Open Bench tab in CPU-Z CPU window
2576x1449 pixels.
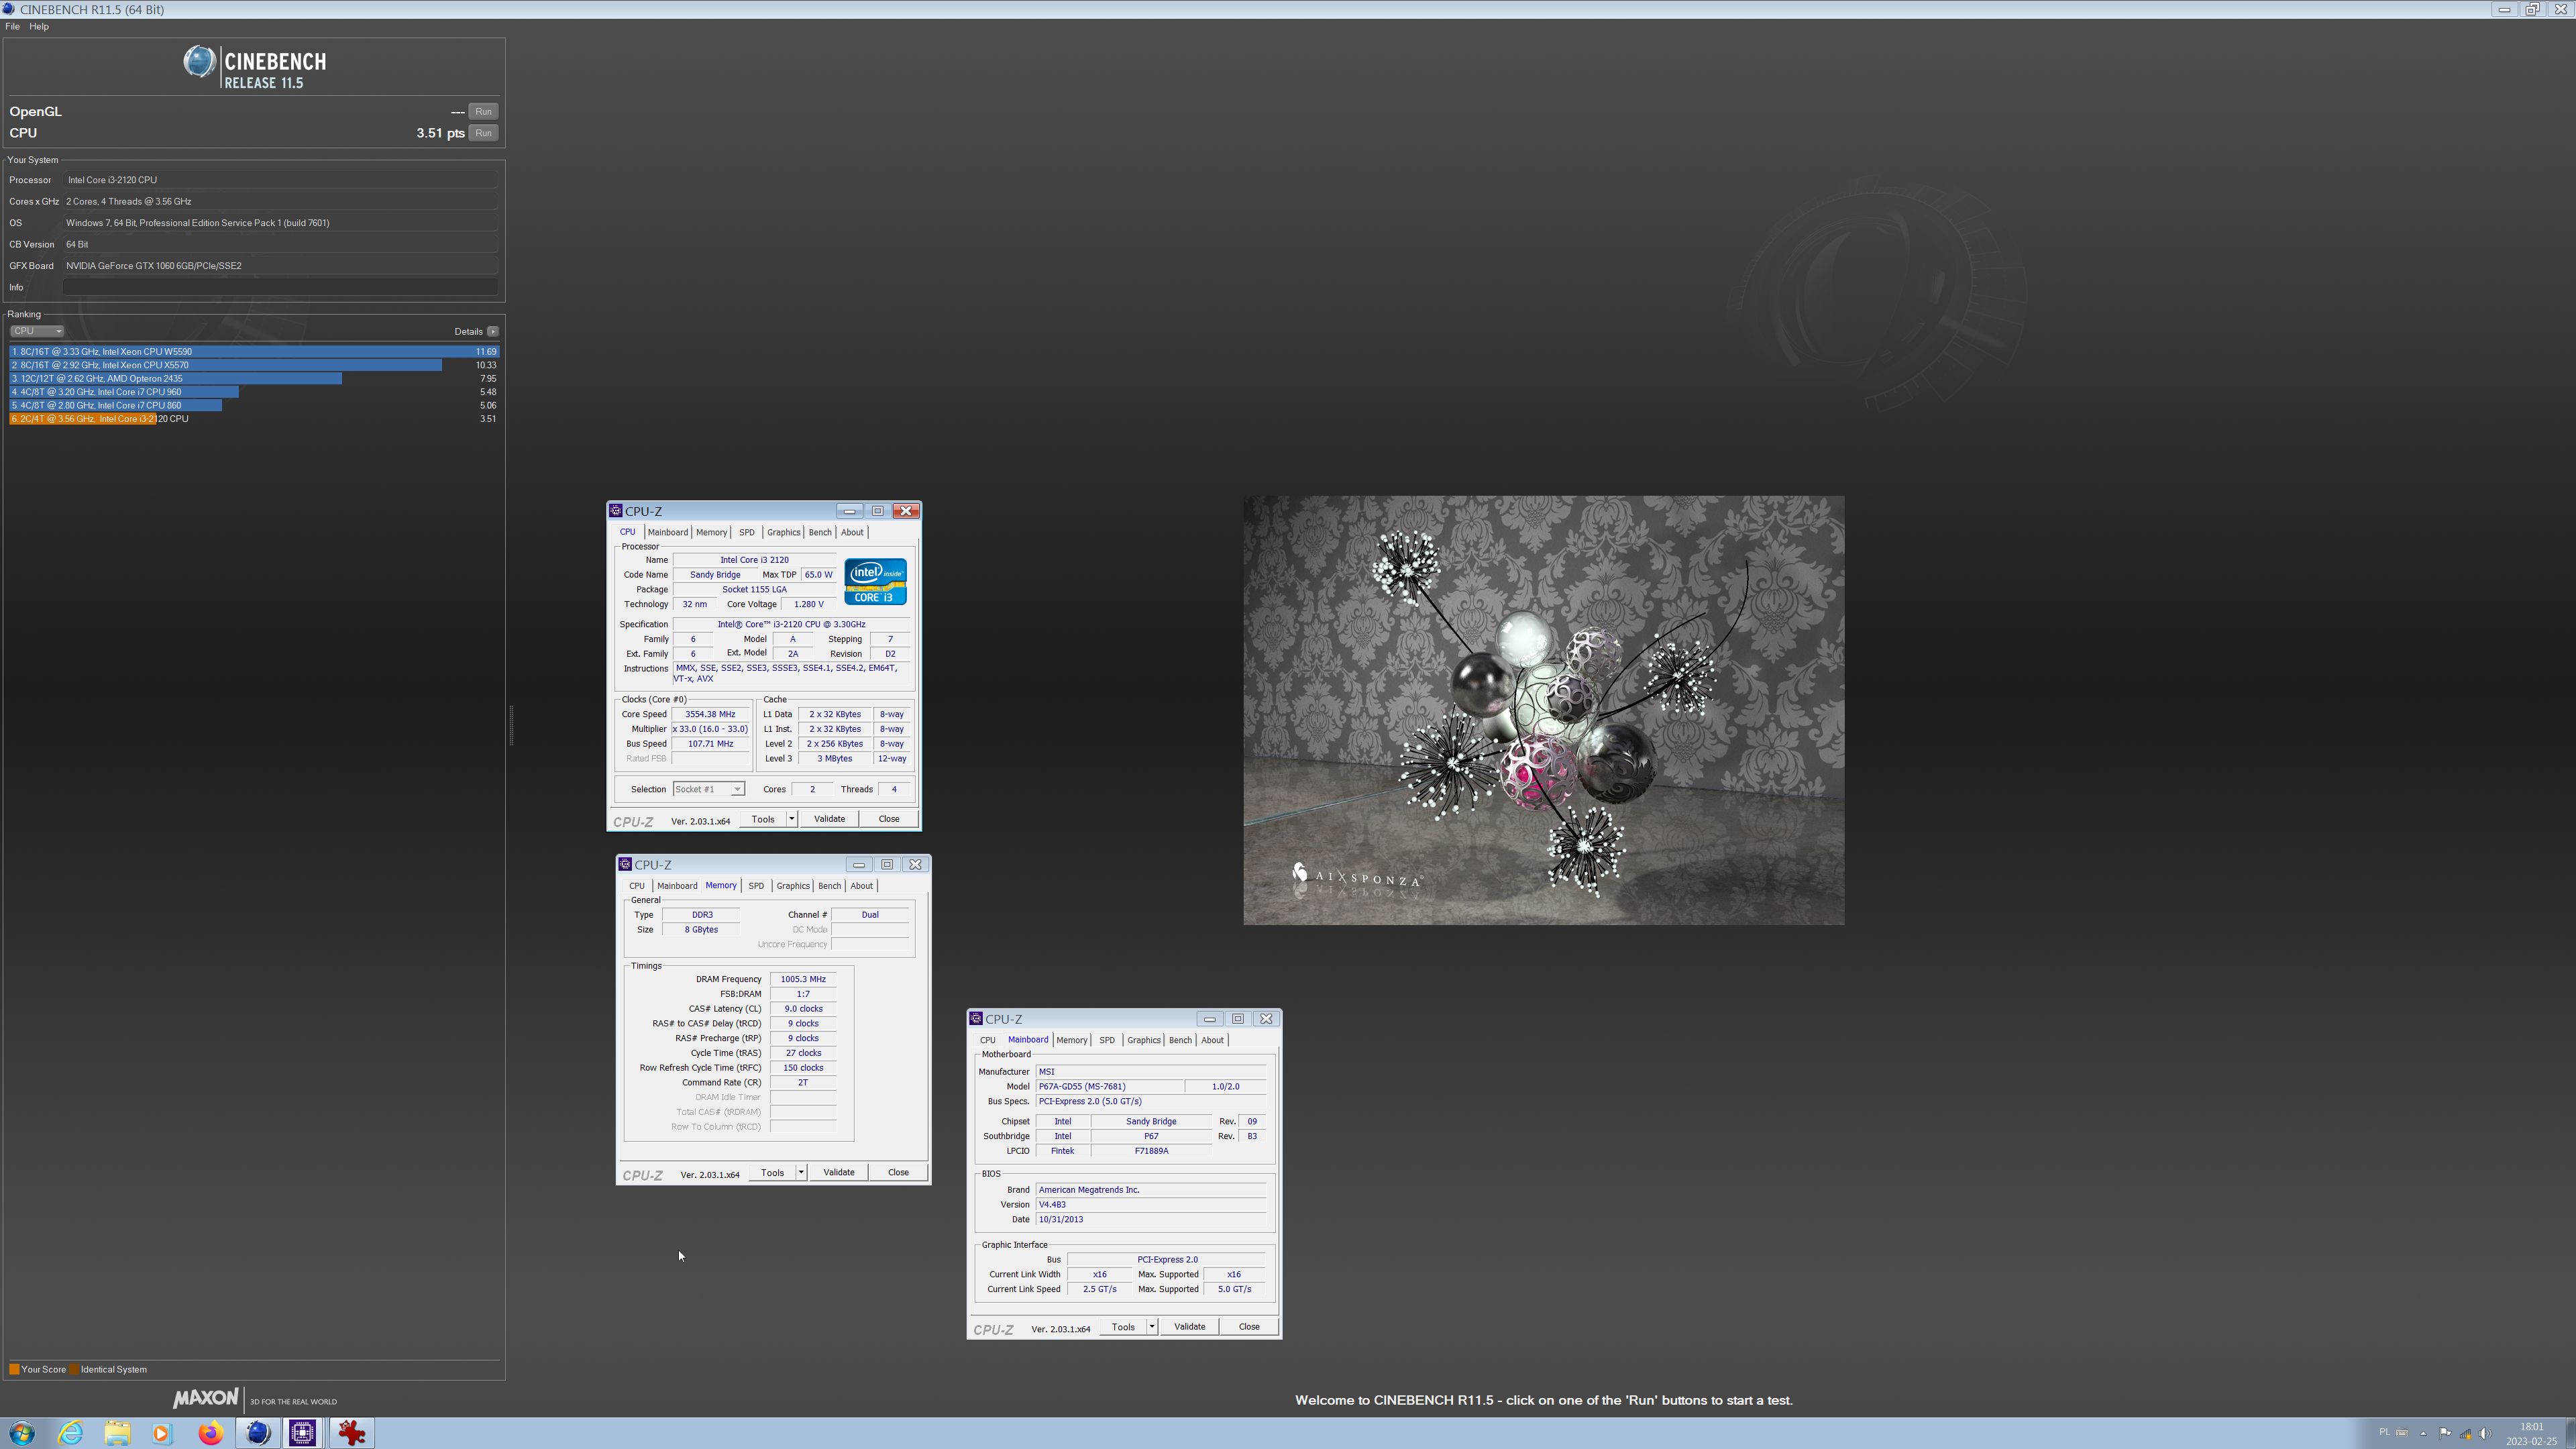pos(820,532)
